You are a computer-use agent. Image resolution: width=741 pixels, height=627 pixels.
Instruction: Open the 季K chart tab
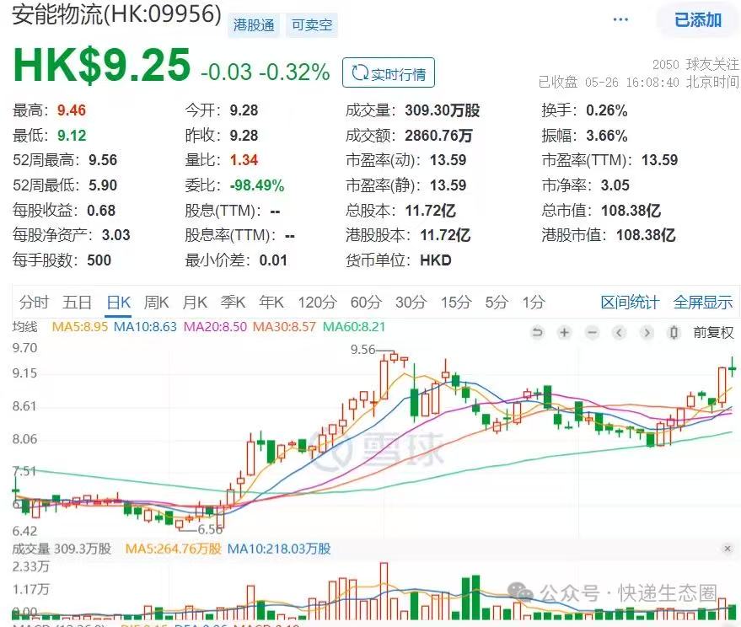tap(233, 302)
